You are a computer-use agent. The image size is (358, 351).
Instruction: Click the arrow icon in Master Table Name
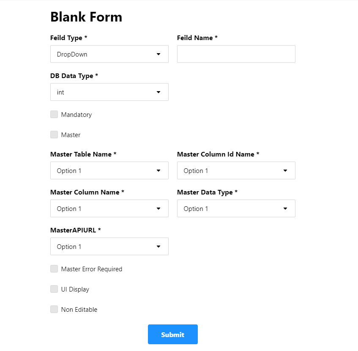(x=159, y=170)
